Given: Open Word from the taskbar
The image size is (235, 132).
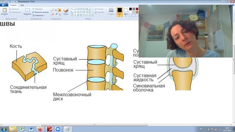Looking at the screenshot, I should (x=31, y=129).
